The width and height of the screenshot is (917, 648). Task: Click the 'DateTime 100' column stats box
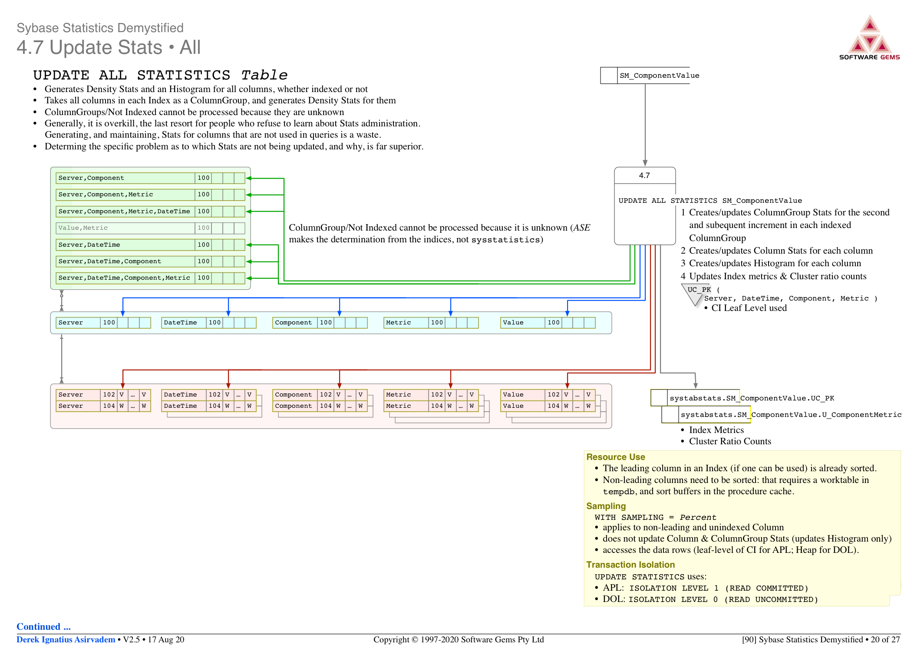(209, 323)
